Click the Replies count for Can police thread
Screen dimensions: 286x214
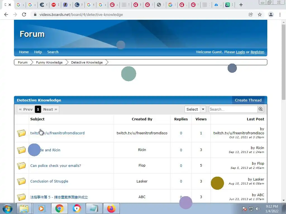(x=181, y=166)
